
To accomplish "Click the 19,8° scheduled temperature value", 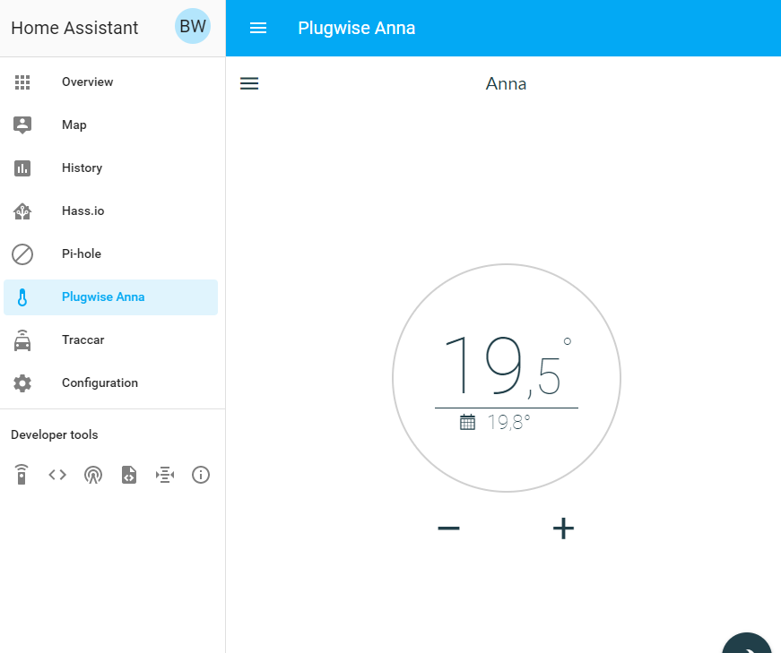I will click(508, 422).
